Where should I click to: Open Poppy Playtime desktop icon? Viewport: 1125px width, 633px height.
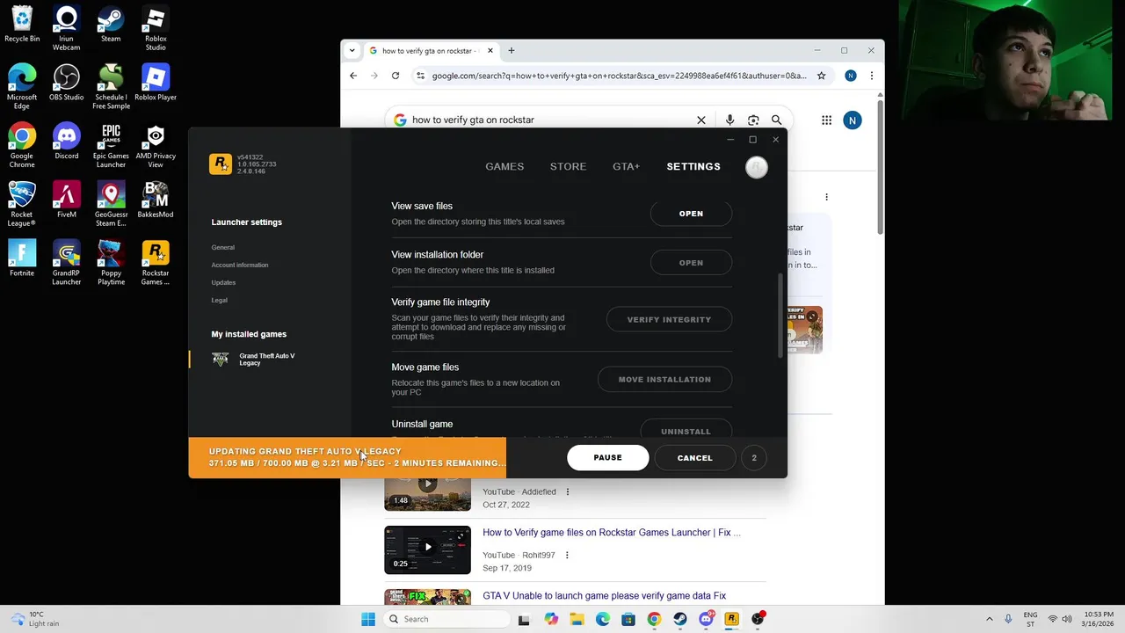click(x=111, y=263)
